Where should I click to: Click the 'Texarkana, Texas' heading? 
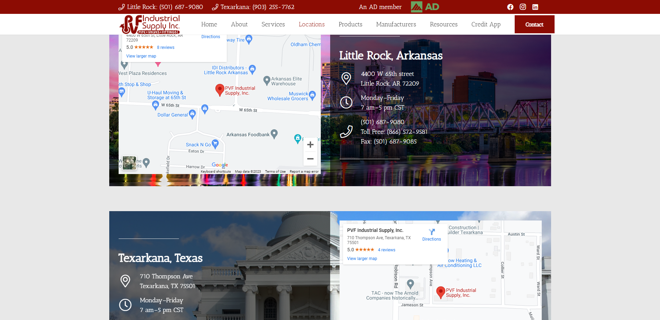pyautogui.click(x=161, y=258)
